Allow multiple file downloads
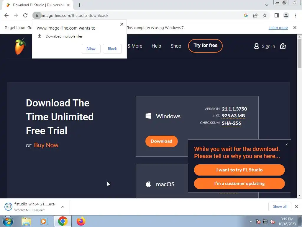This screenshot has height=227, width=302. coord(91,49)
